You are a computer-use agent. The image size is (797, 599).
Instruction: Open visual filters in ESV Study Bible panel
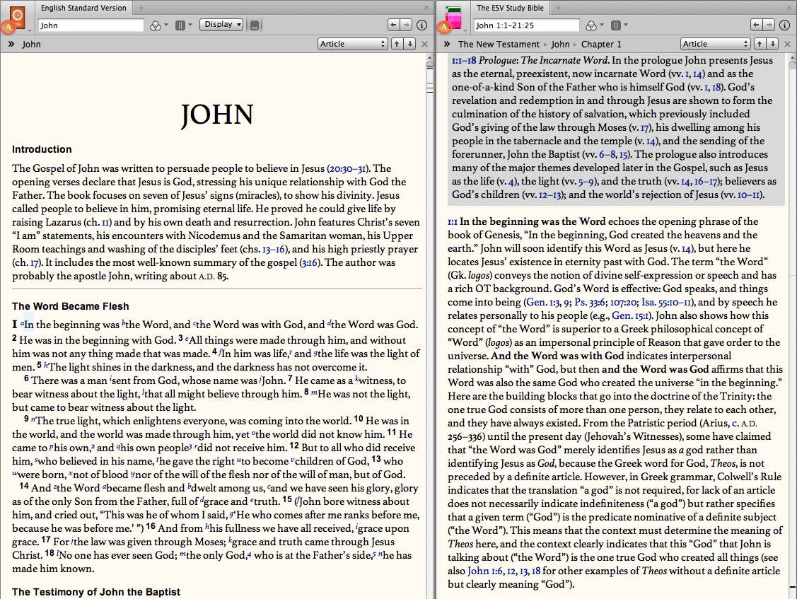pyautogui.click(x=591, y=25)
